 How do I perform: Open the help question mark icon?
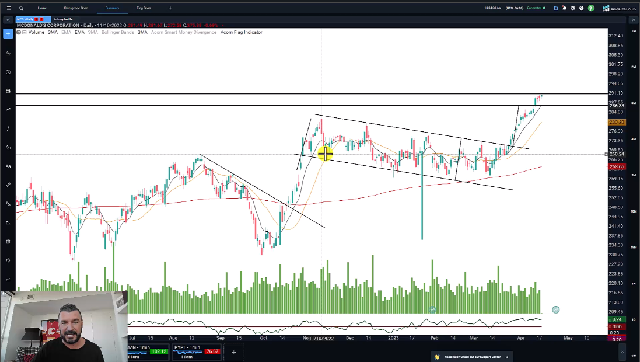click(x=581, y=8)
